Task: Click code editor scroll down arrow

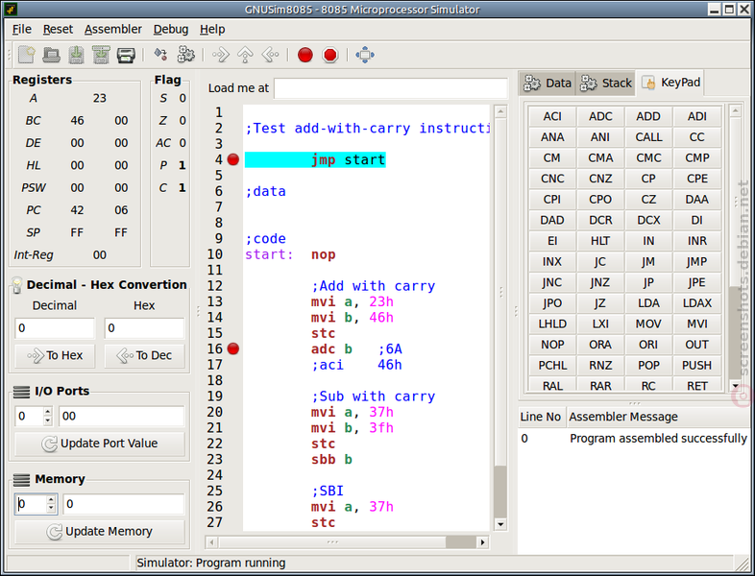Action: pyautogui.click(x=500, y=524)
